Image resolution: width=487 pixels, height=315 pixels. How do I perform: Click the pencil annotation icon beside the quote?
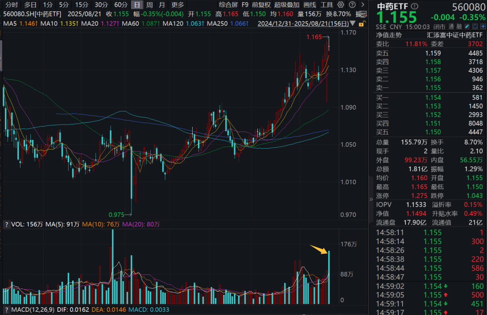coord(467,27)
